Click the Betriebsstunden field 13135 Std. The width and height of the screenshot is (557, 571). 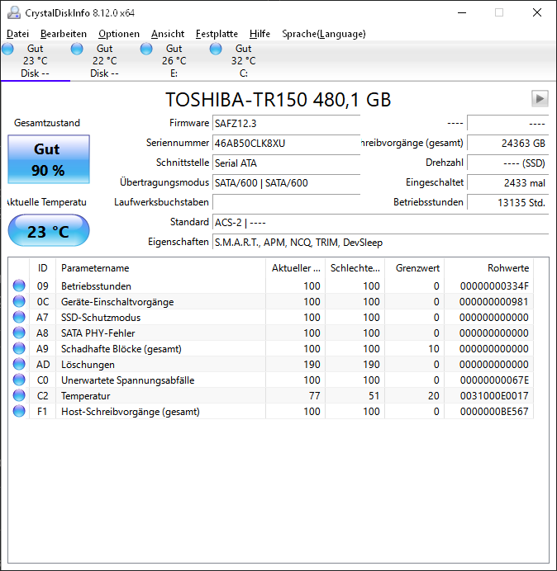click(x=507, y=202)
